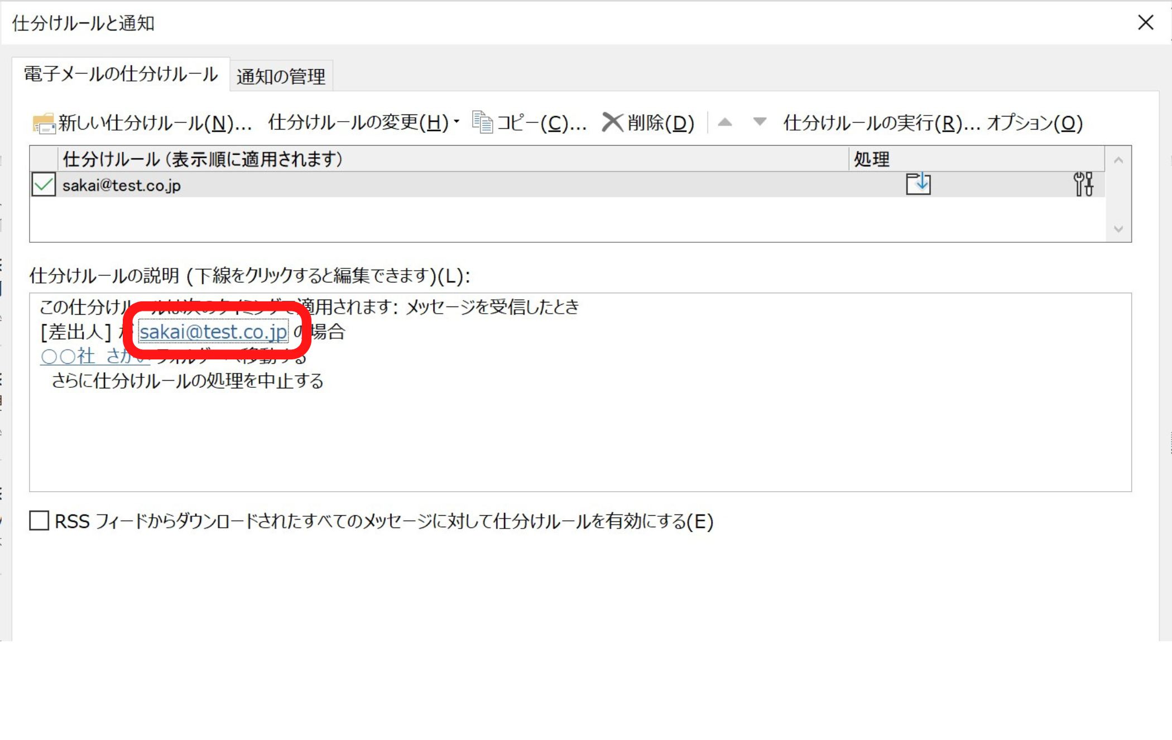Switch to the 電子メールの仕分けルール tab

(x=121, y=74)
